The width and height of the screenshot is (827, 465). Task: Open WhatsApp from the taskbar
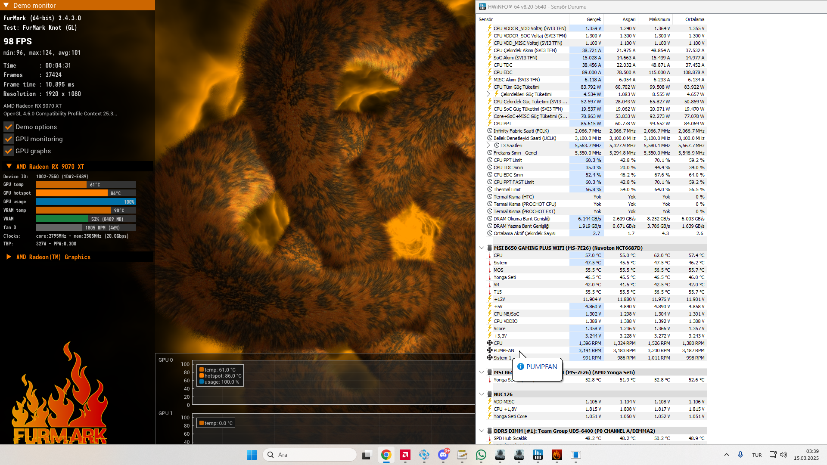click(481, 455)
